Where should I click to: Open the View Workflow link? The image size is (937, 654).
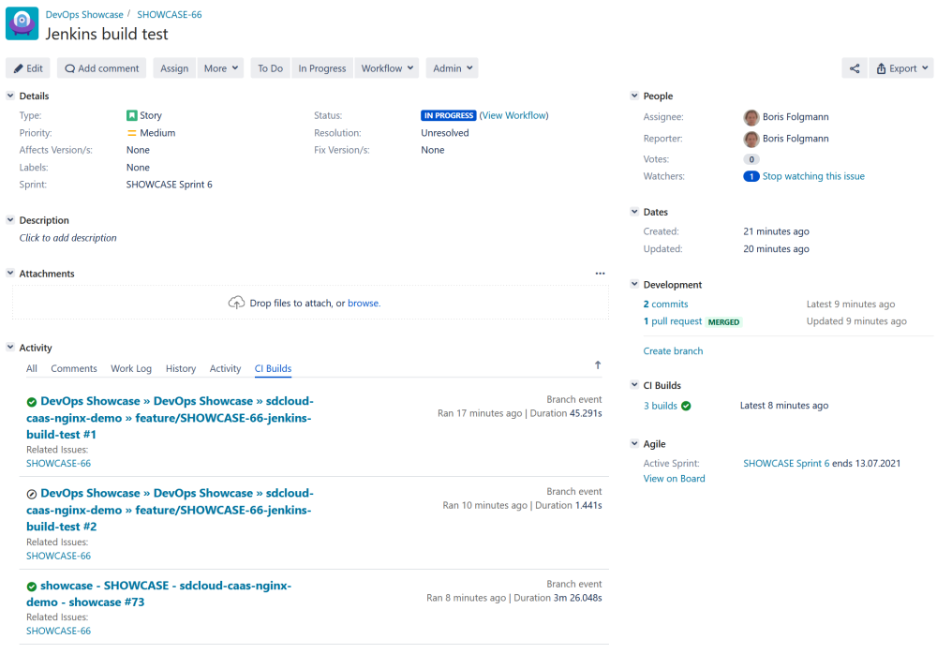coord(513,115)
